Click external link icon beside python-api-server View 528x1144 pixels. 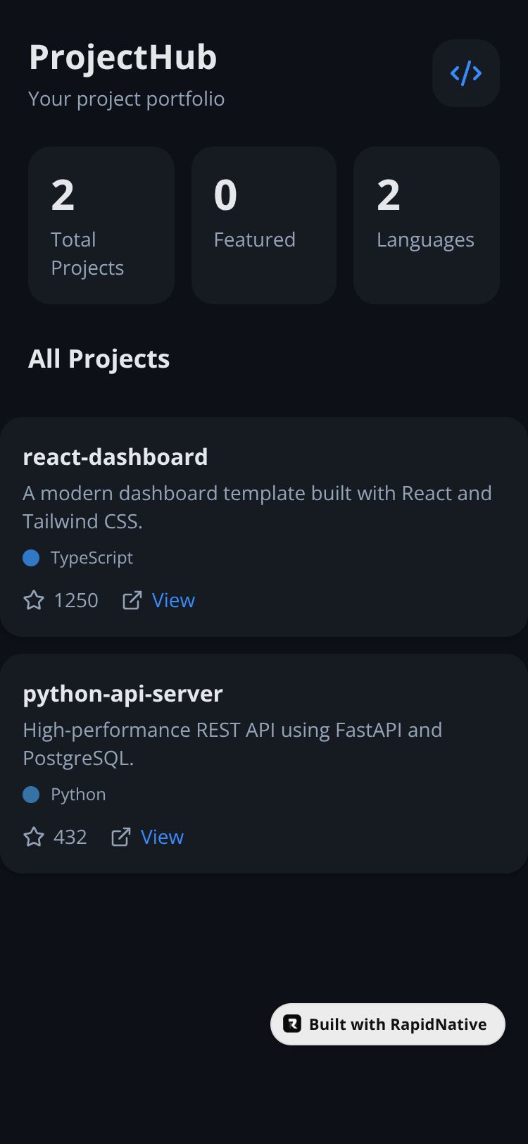(121, 837)
